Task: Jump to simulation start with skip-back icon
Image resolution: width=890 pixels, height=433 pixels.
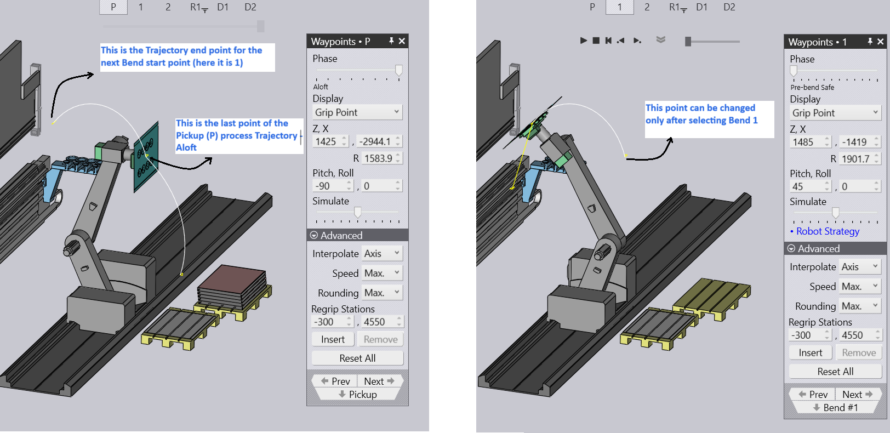Action: [608, 41]
